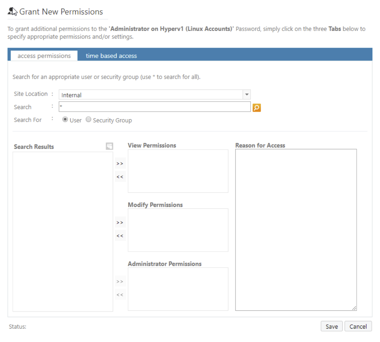Open the Site Location dropdown
This screenshot has height=342, width=380.
click(x=246, y=94)
